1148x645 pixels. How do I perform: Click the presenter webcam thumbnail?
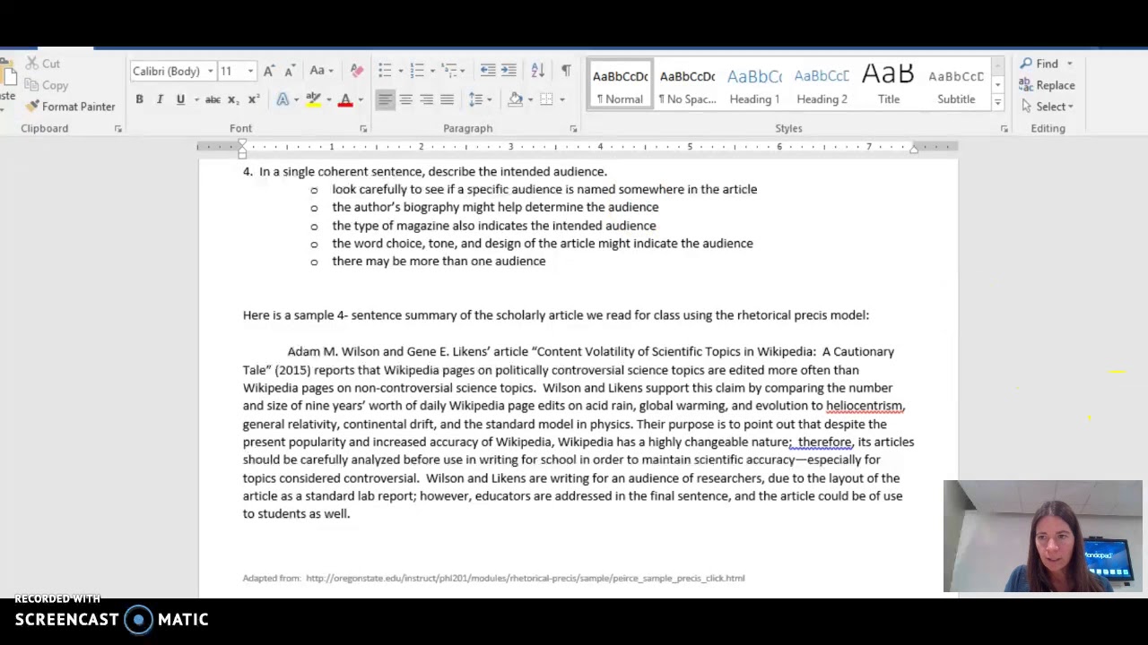click(1042, 537)
